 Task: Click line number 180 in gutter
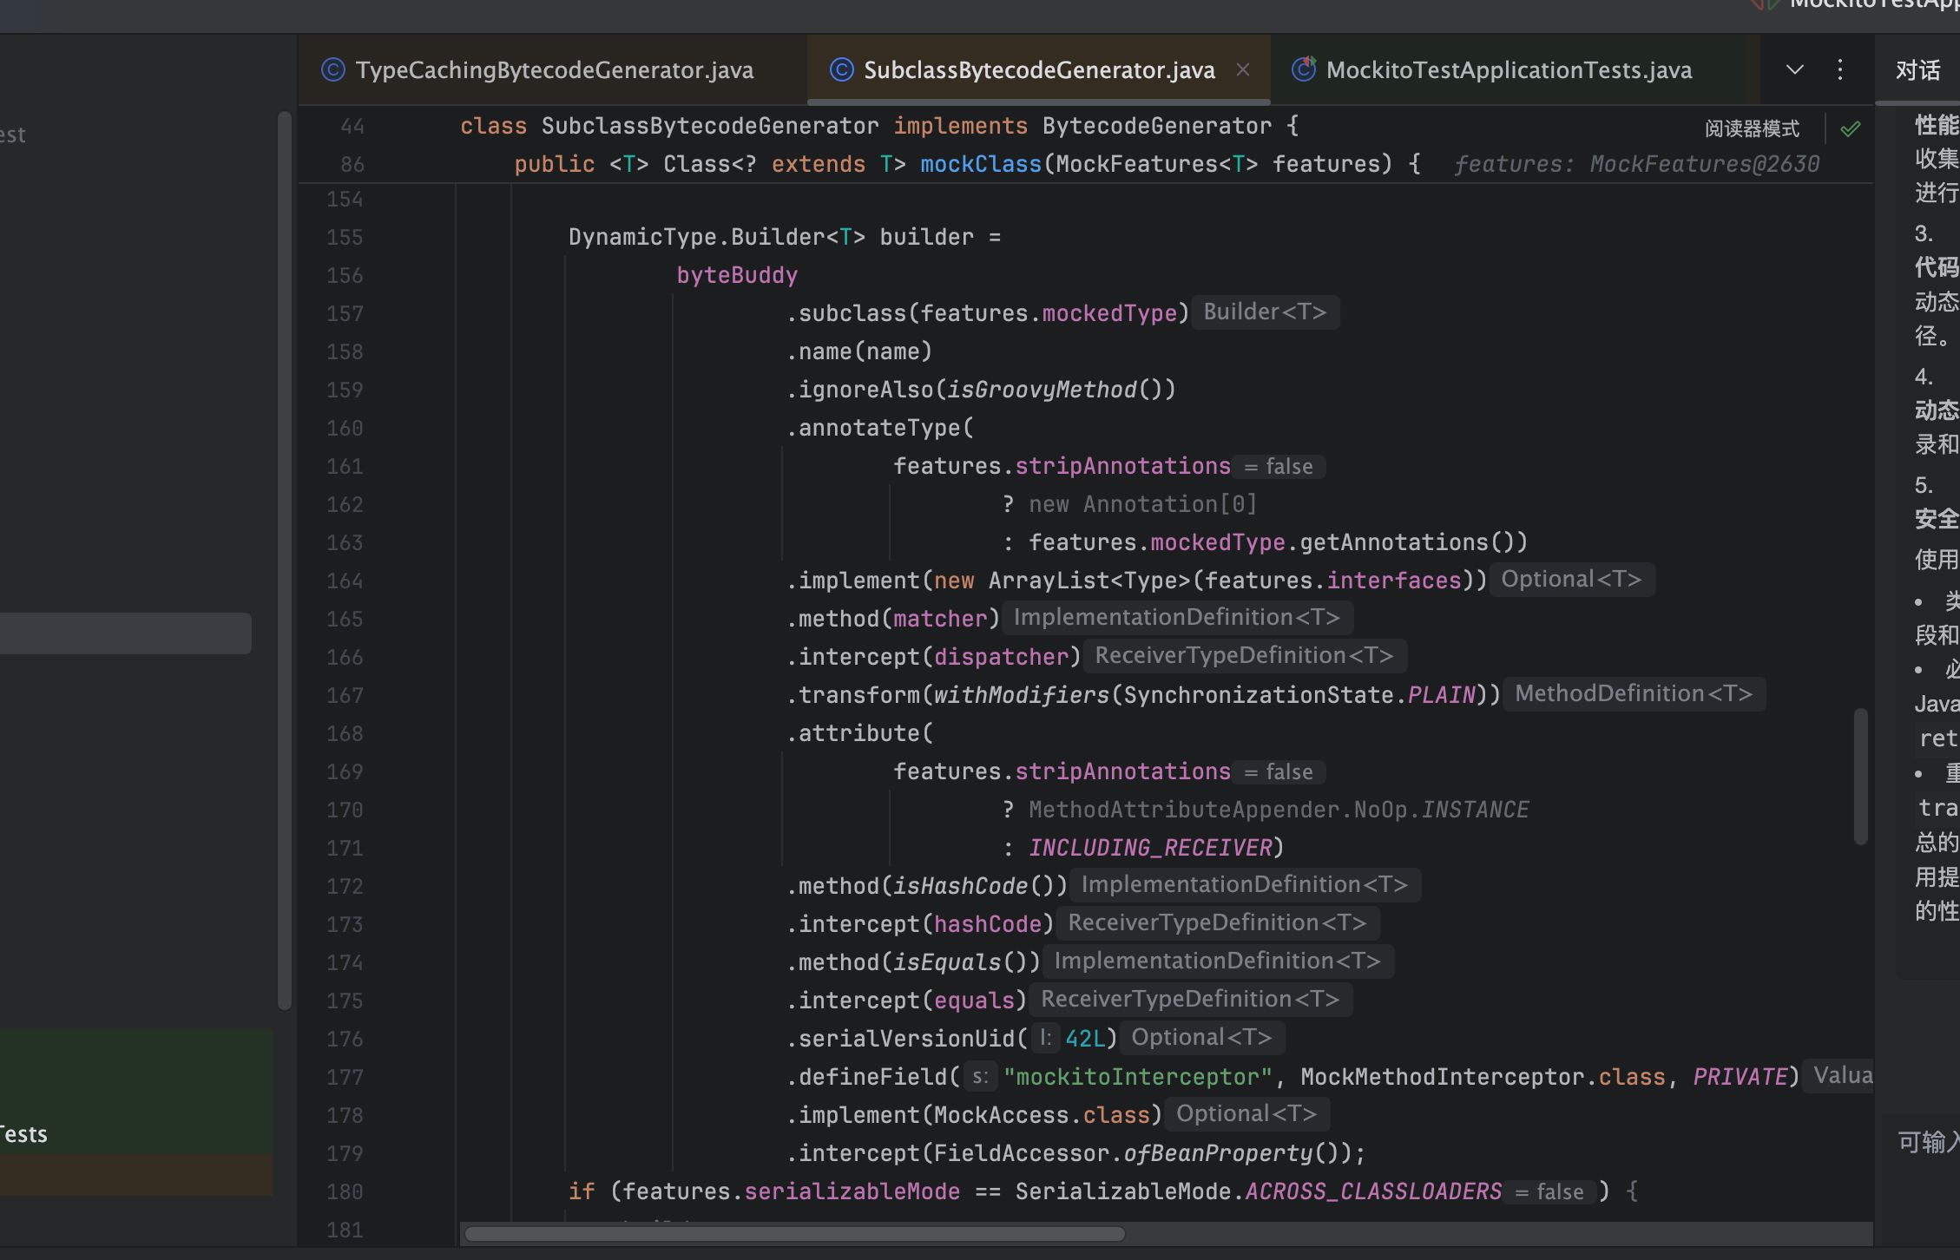[345, 1191]
